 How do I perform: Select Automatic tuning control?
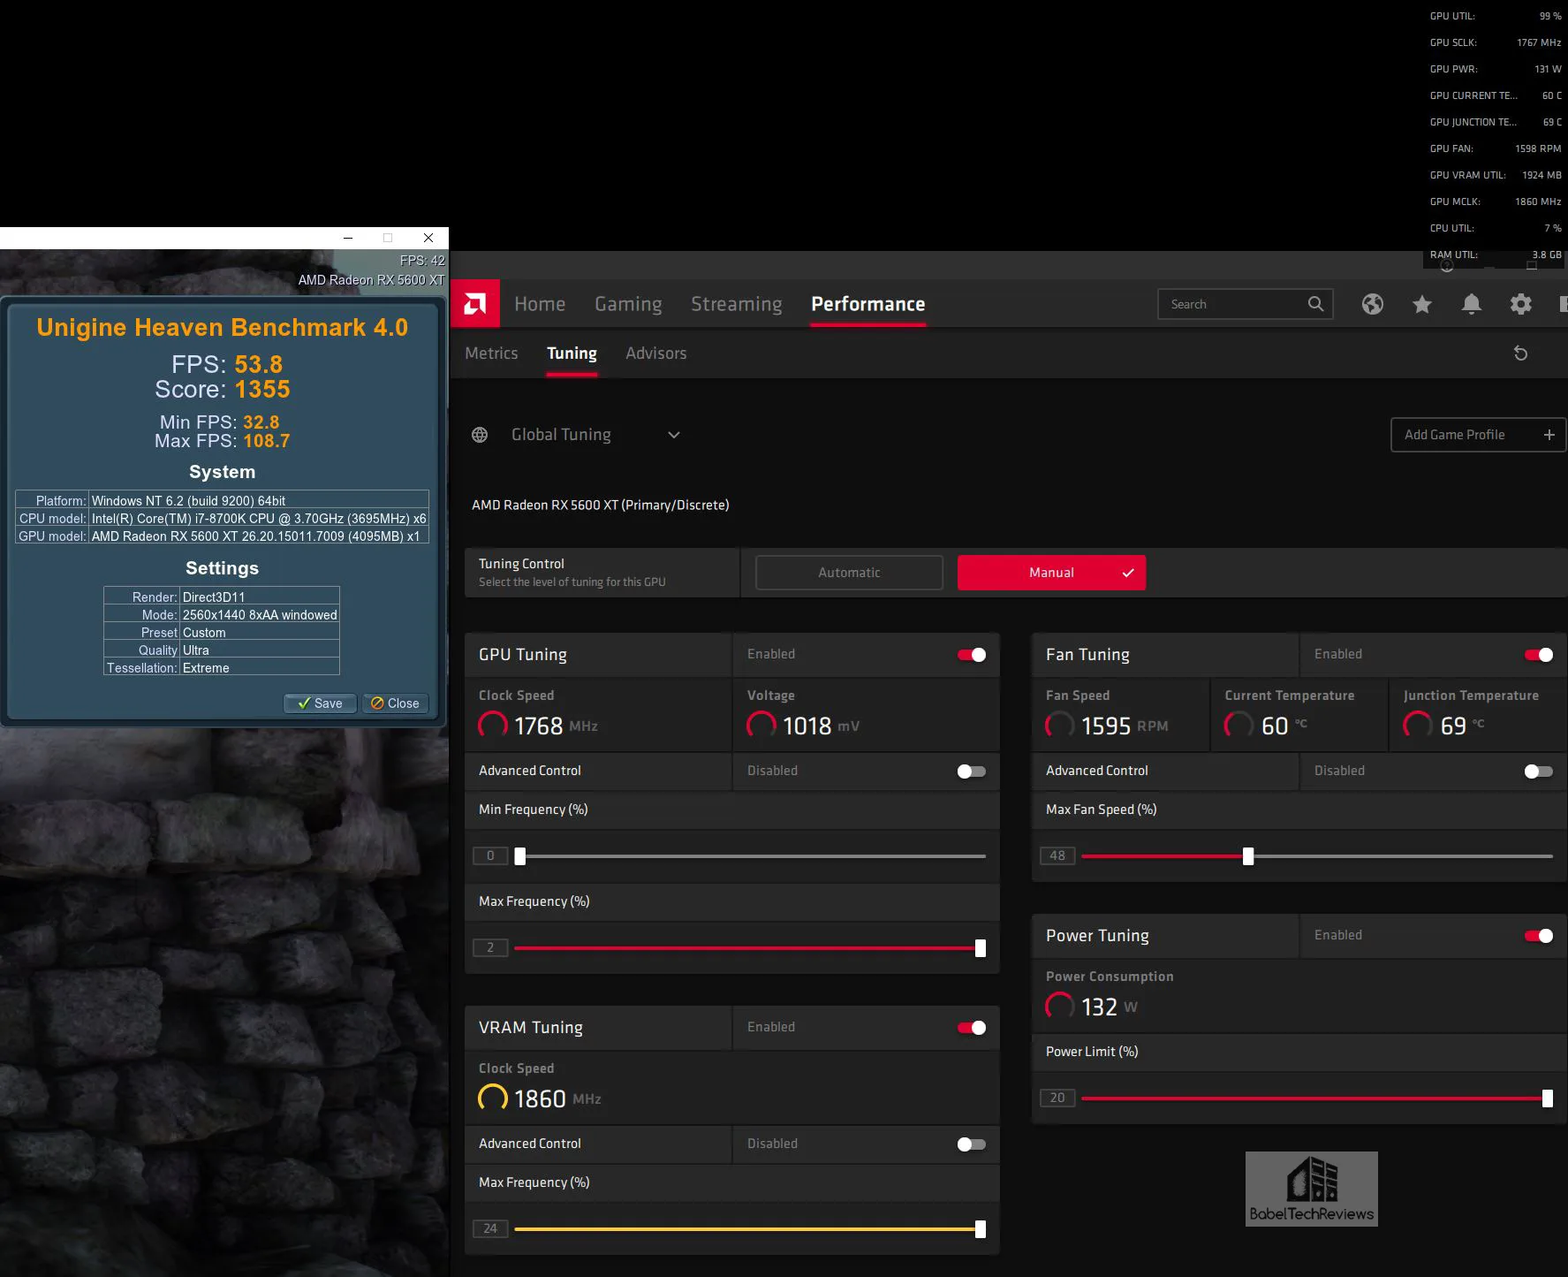pyautogui.click(x=849, y=573)
